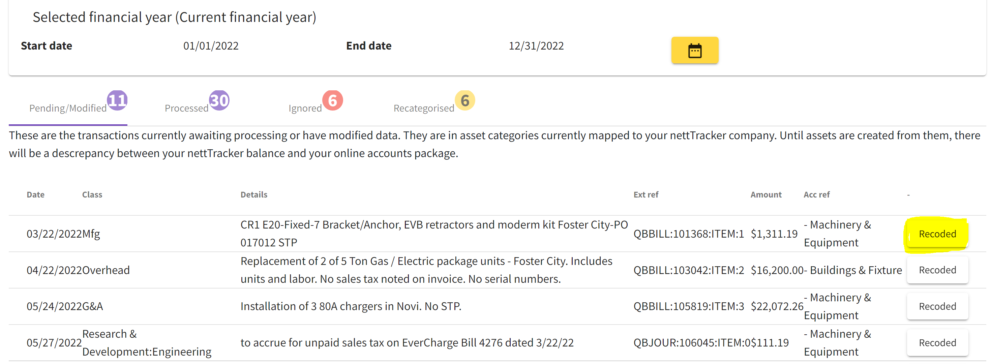This screenshot has height=364, width=991.
Task: Click the End date value 12/31/2022
Action: pos(536,46)
